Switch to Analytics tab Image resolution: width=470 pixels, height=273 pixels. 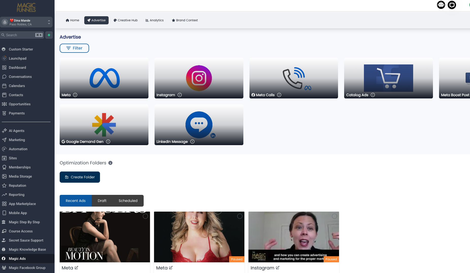[x=155, y=20]
